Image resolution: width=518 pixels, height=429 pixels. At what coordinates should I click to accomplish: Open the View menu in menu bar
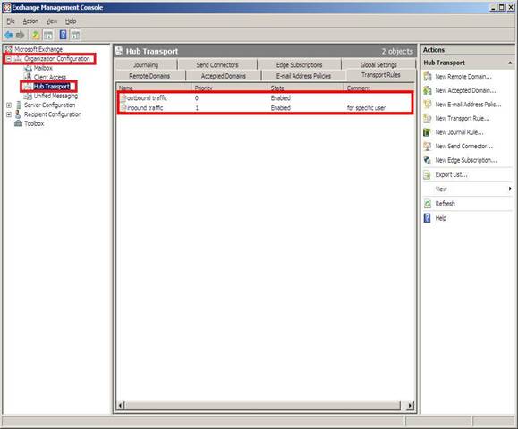point(52,21)
